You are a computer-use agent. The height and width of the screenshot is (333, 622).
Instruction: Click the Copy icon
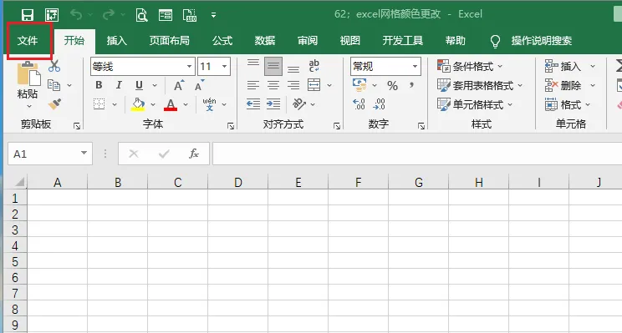click(x=54, y=85)
